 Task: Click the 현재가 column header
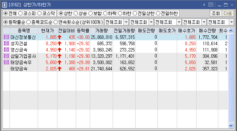[x=48, y=31]
